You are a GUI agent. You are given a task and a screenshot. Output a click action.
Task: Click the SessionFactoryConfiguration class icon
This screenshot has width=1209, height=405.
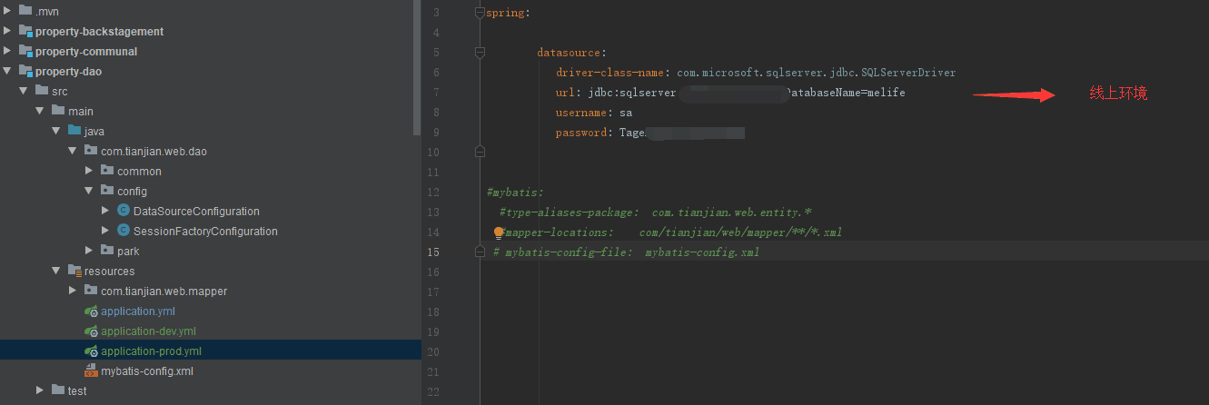pos(124,231)
